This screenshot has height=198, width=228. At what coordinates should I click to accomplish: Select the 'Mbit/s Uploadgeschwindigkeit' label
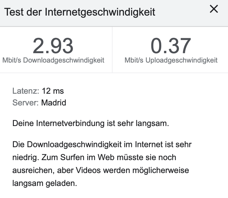pyautogui.click(x=171, y=60)
